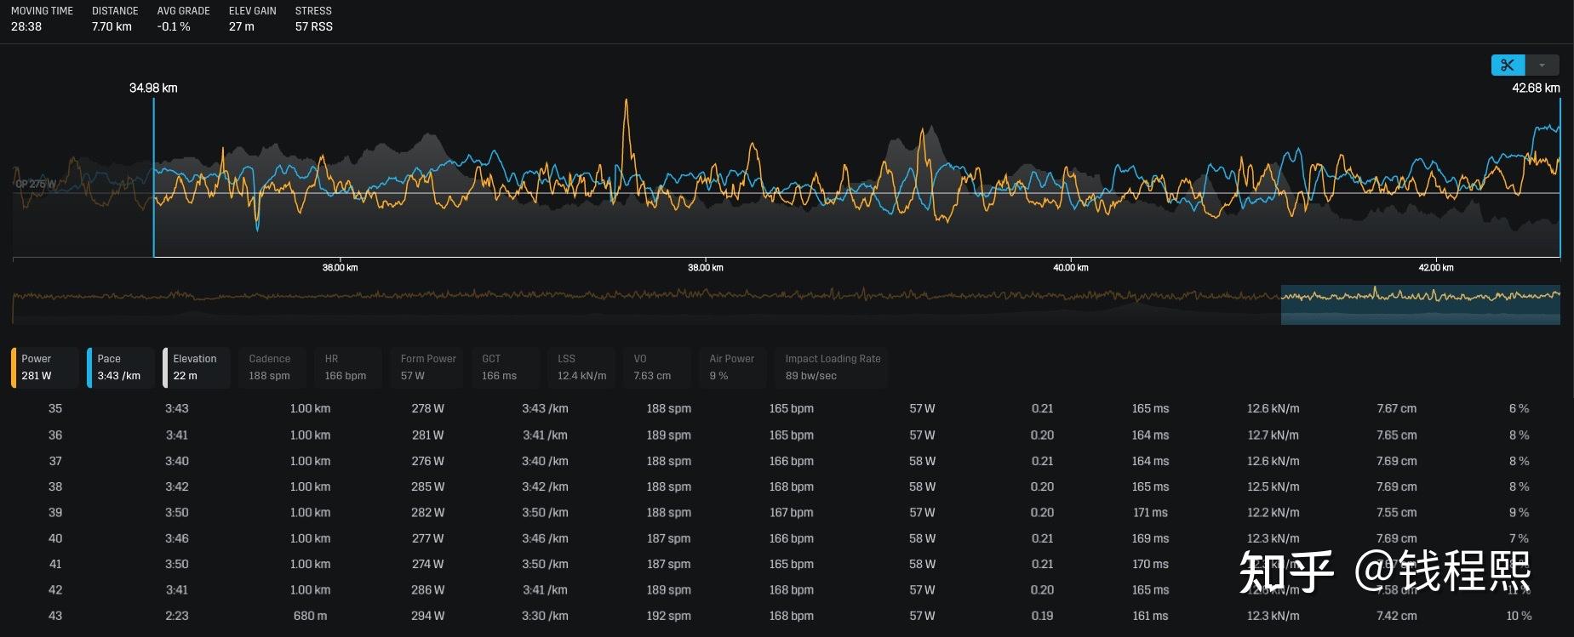
Task: Toggle the Pace chart series
Action: [x=121, y=367]
